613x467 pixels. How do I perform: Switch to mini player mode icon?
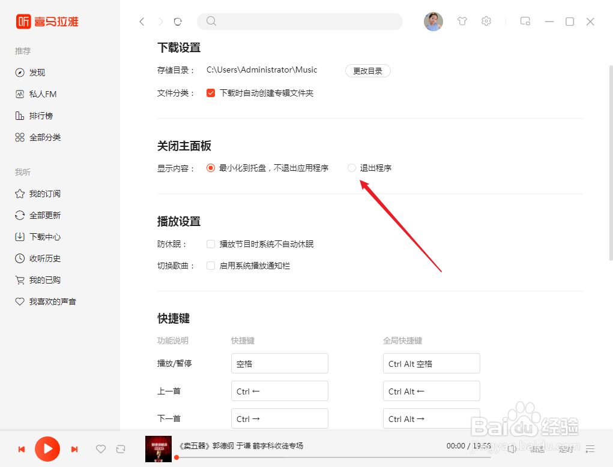(525, 21)
